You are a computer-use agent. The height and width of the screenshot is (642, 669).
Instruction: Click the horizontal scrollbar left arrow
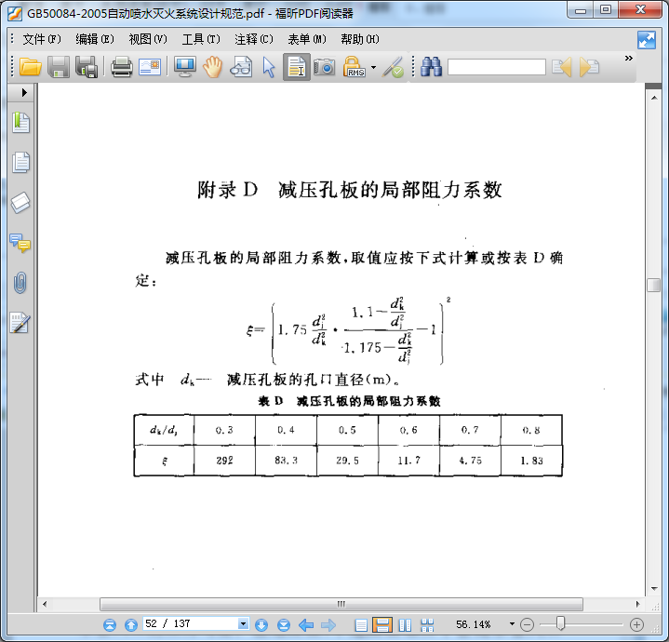(x=45, y=604)
